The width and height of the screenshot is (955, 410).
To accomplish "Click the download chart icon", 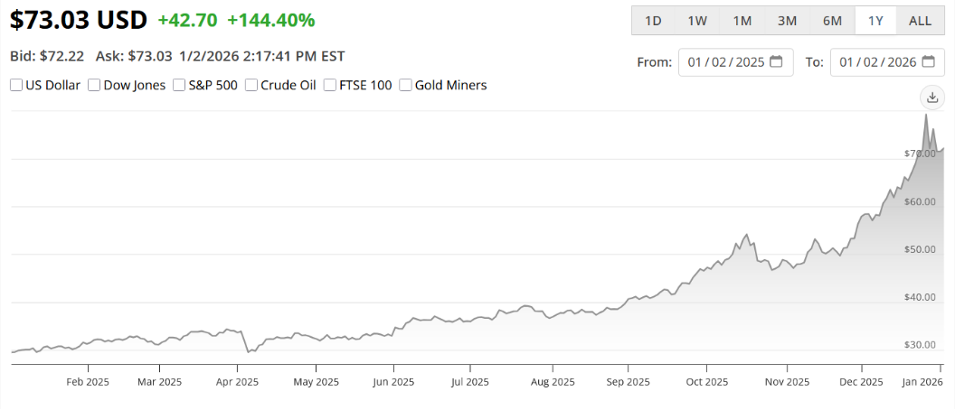I will (x=931, y=98).
